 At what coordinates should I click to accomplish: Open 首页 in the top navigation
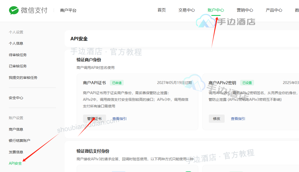coord(162,10)
